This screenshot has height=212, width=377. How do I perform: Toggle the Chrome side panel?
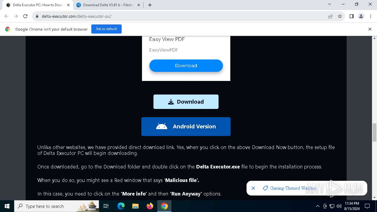(351, 16)
